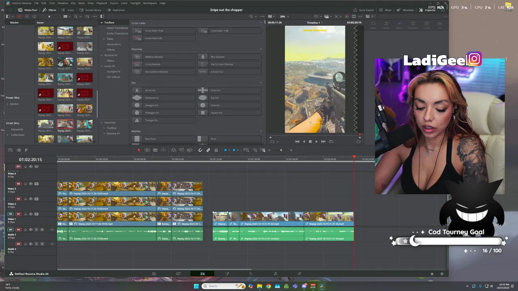The image size is (518, 291).
Task: Toggle the Media Pool panel
Action: click(28, 10)
